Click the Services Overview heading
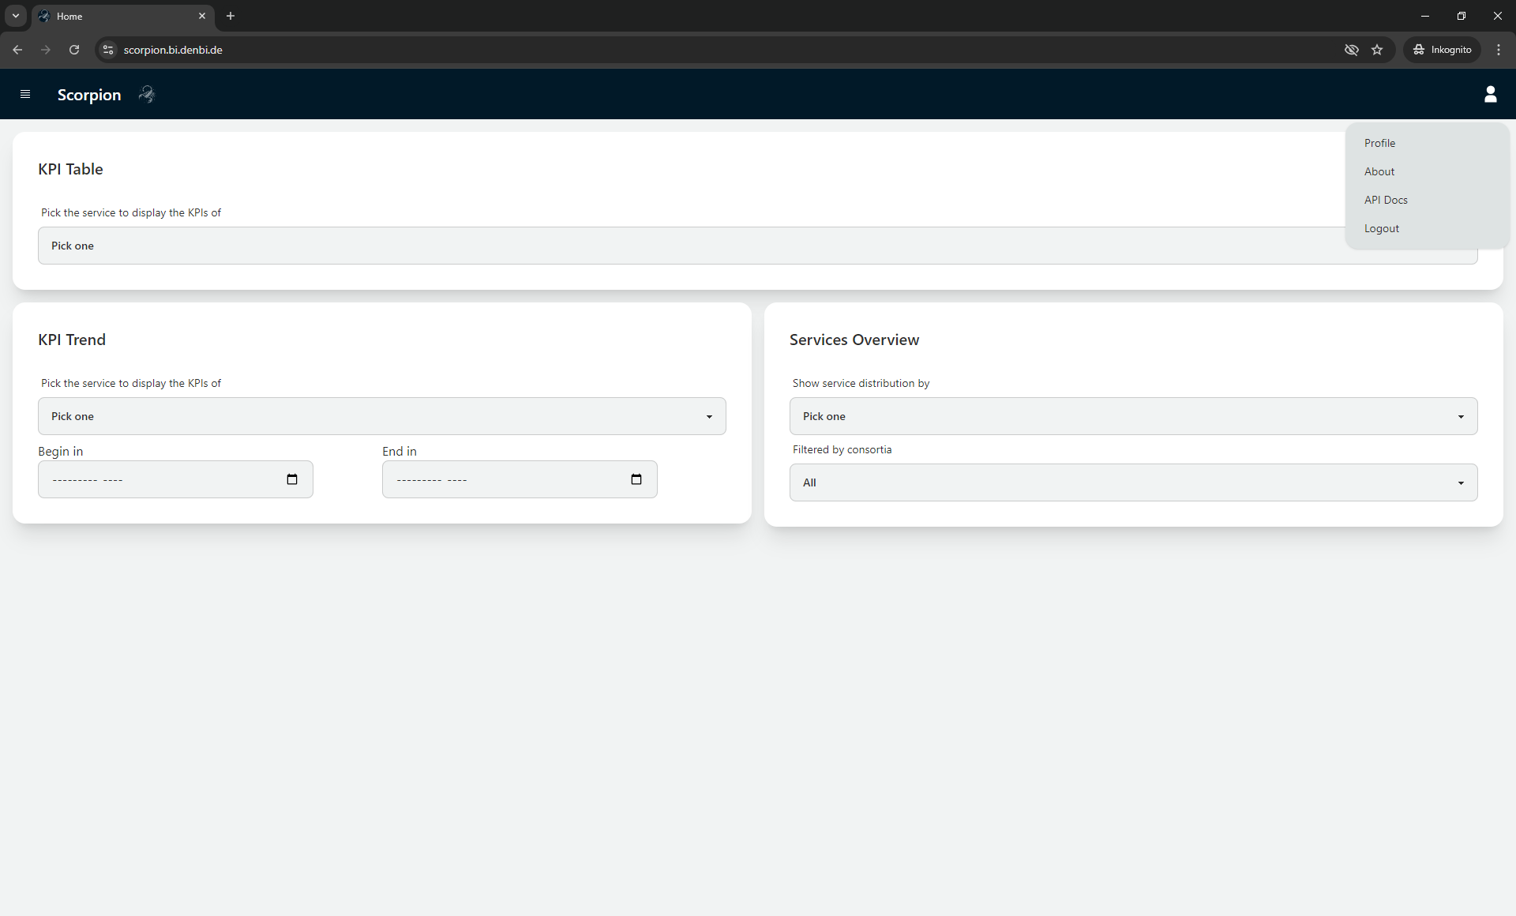 click(x=854, y=340)
